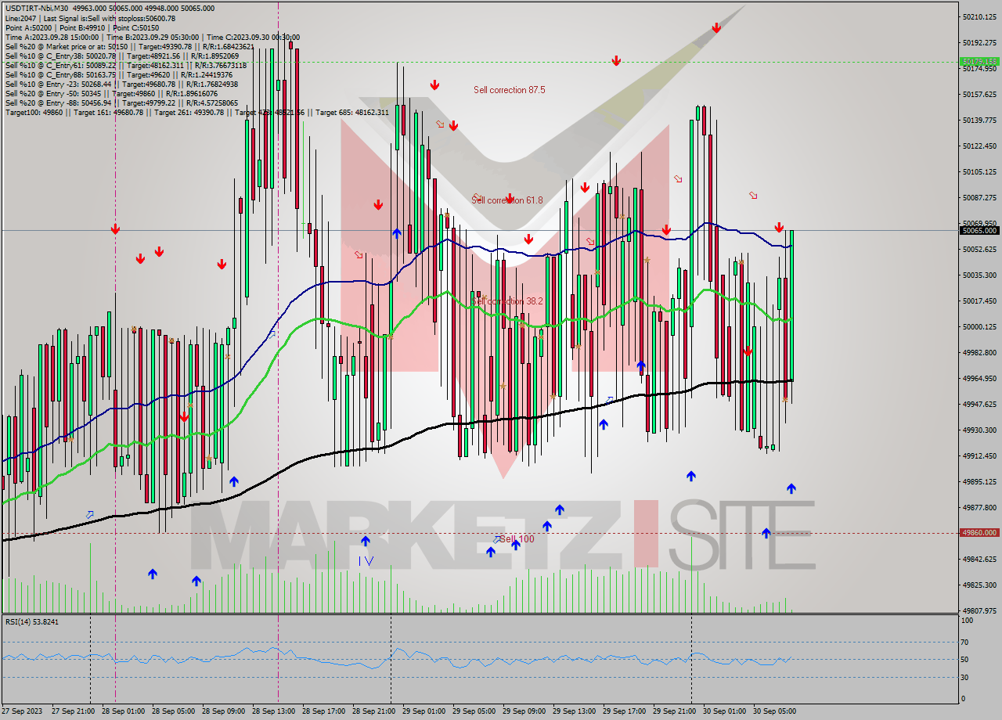
Task: Select the blue up arrow near 30 Sep 05:00
Action: 791,488
